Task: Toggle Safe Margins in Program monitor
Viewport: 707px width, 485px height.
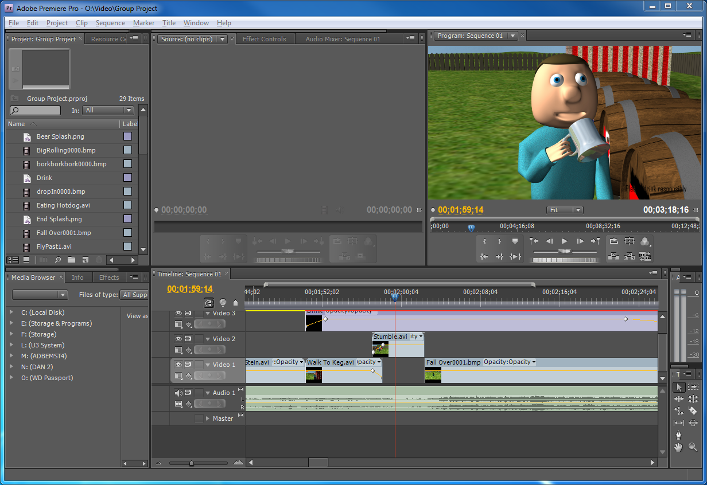Action: 630,241
